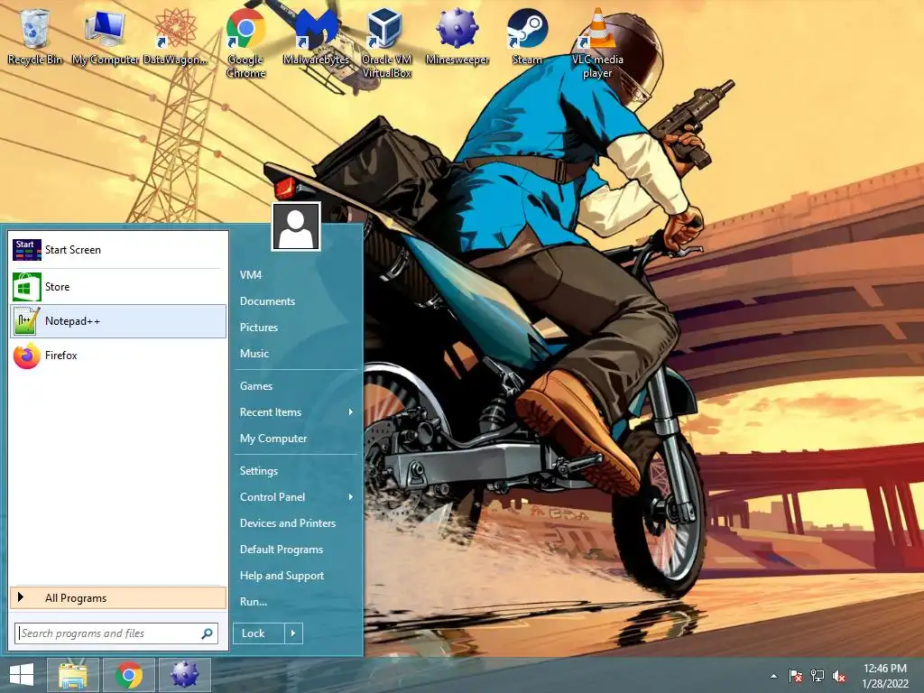The width and height of the screenshot is (924, 693).
Task: Expand All Programs list
Action: [x=118, y=597]
